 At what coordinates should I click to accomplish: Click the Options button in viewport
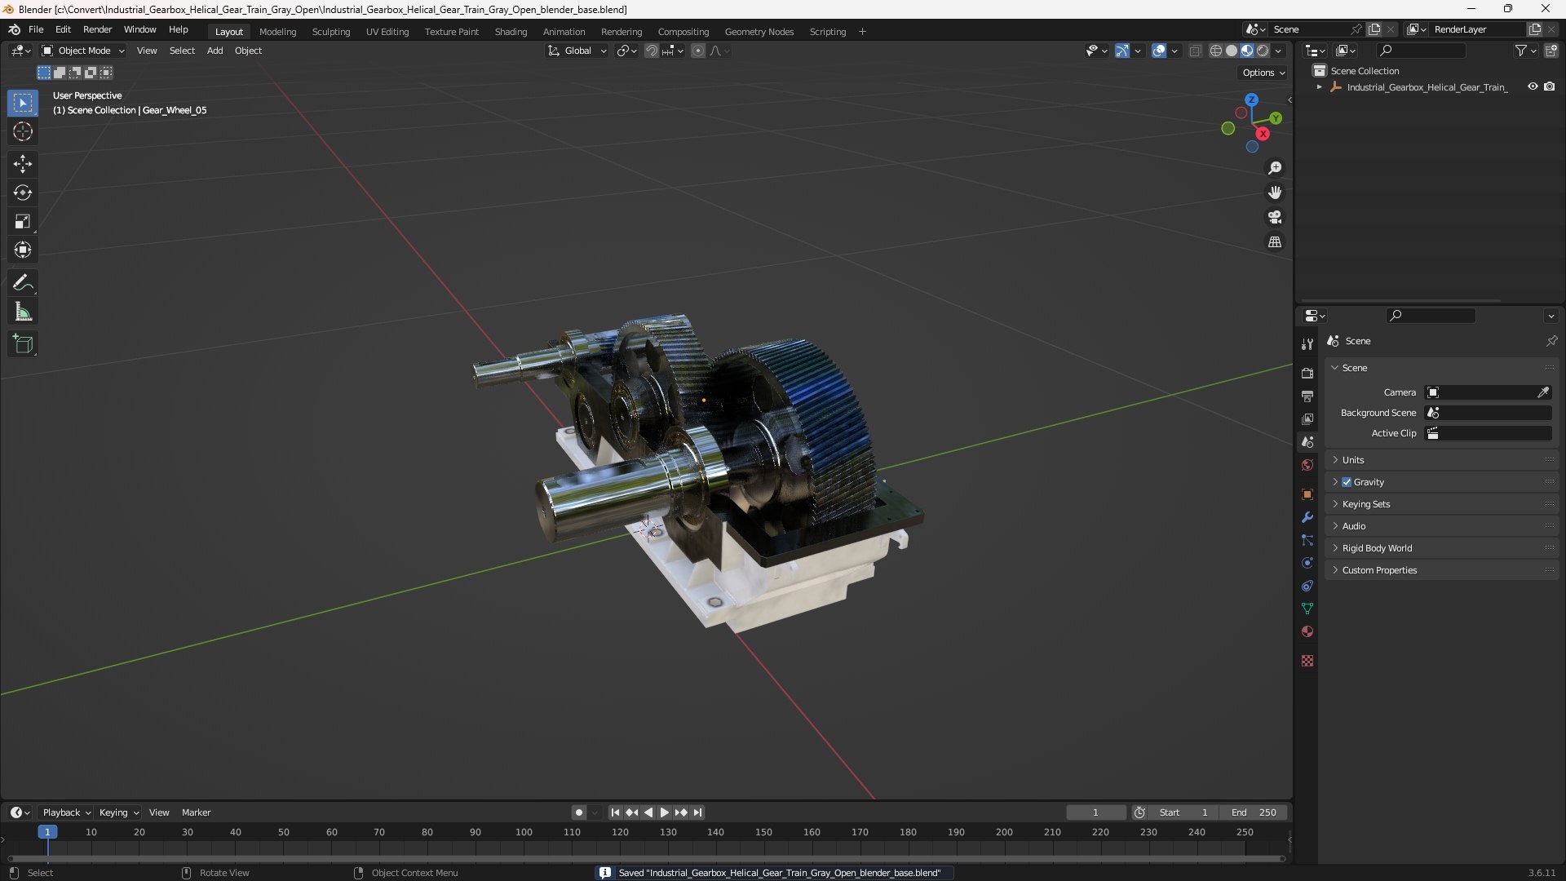(1263, 73)
